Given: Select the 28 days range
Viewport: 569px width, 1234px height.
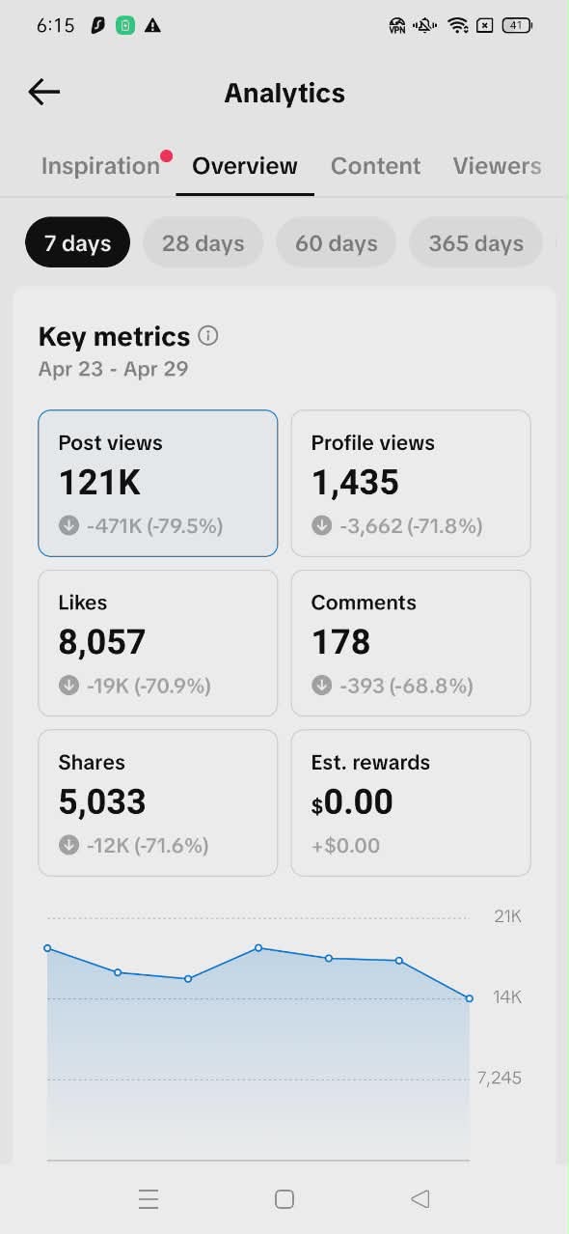Looking at the screenshot, I should click(x=203, y=242).
